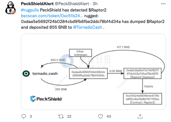Open the three-dot more options menu

coord(163,4)
